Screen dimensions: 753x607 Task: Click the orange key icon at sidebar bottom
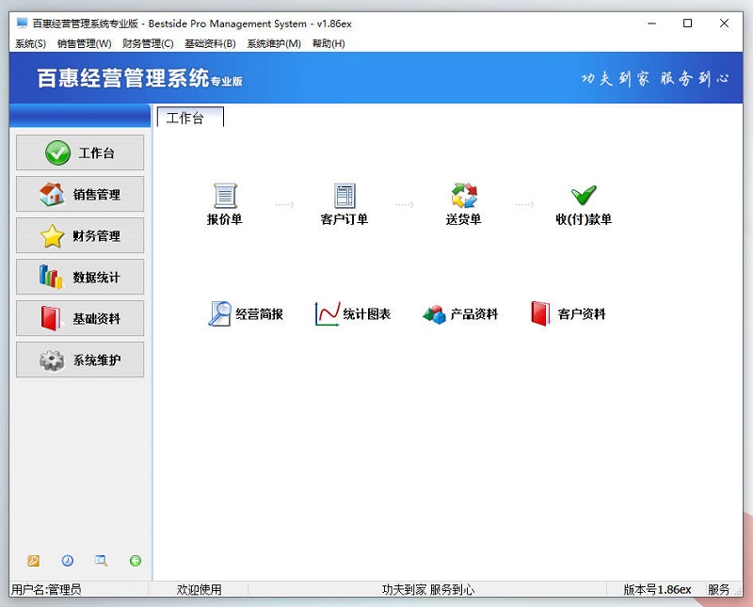click(34, 561)
